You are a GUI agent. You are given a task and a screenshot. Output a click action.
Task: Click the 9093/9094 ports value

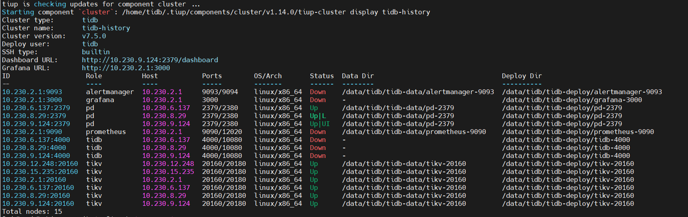pyautogui.click(x=220, y=92)
